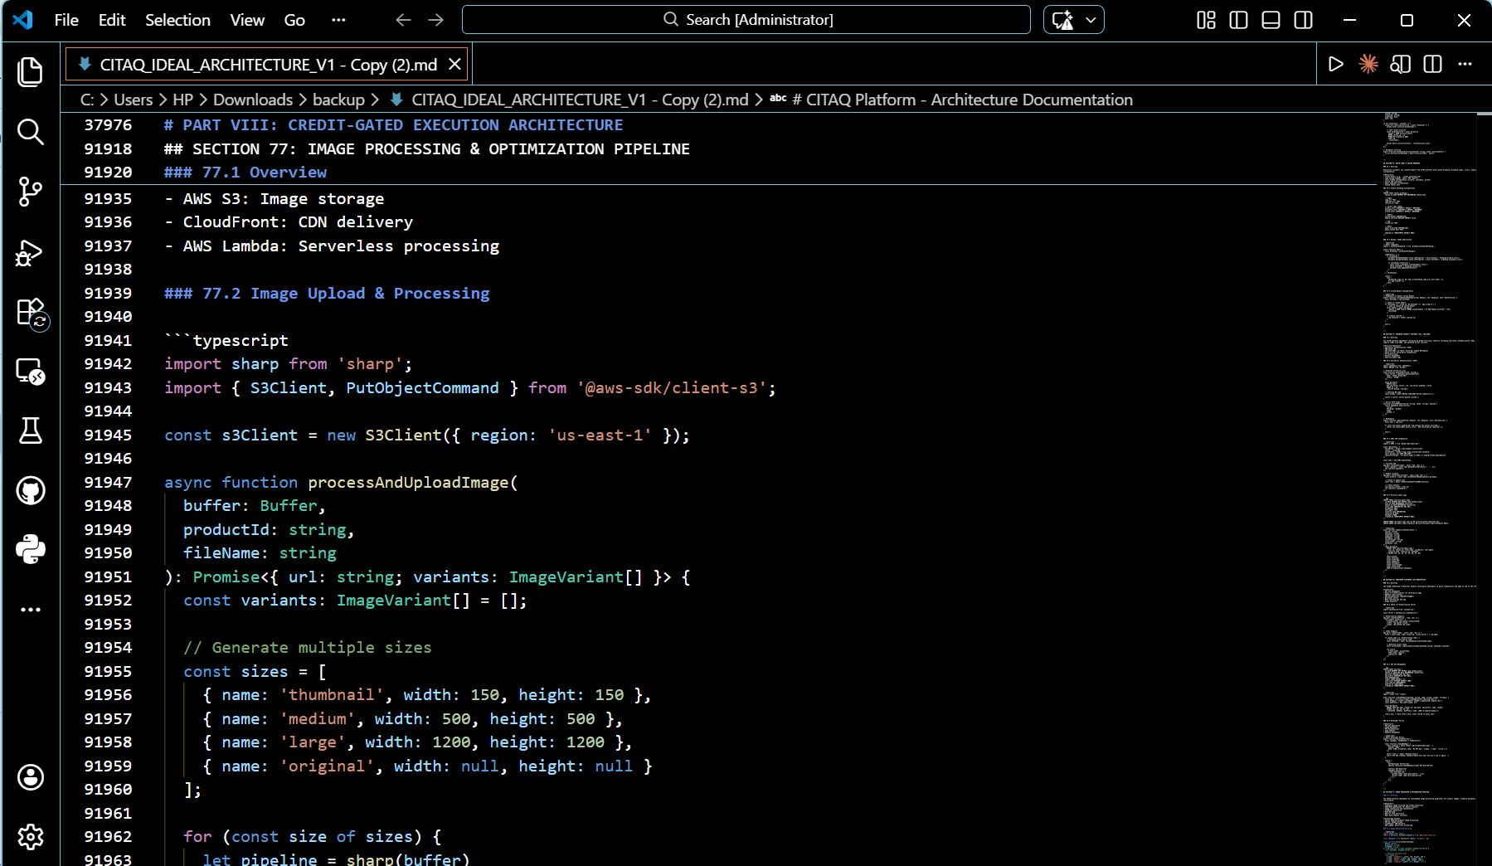Expand the Copilot chat dropdown arrow
The width and height of the screenshot is (1492, 866).
[x=1091, y=20]
